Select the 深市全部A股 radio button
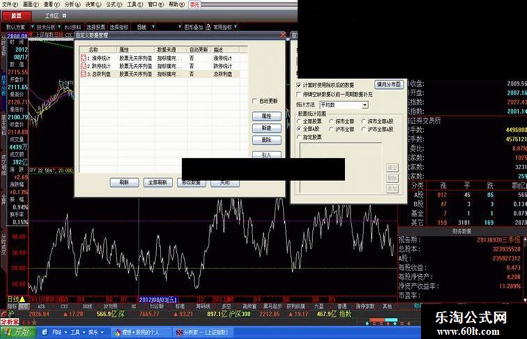The image size is (527, 339). pyautogui.click(x=363, y=121)
